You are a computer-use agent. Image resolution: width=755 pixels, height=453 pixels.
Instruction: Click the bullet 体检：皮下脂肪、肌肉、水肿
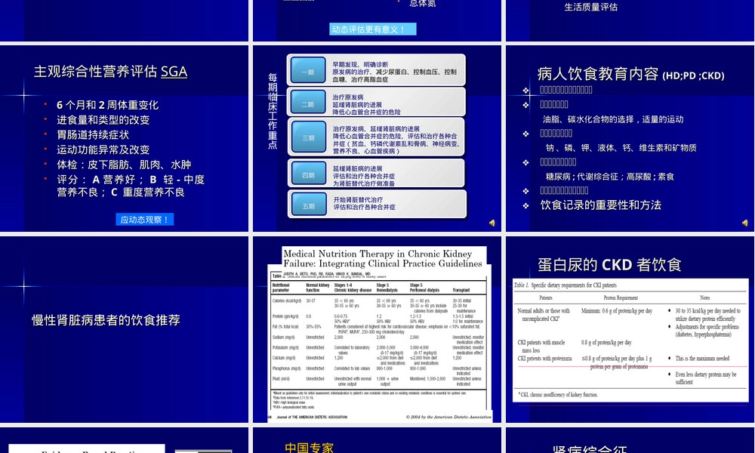pyautogui.click(x=124, y=165)
